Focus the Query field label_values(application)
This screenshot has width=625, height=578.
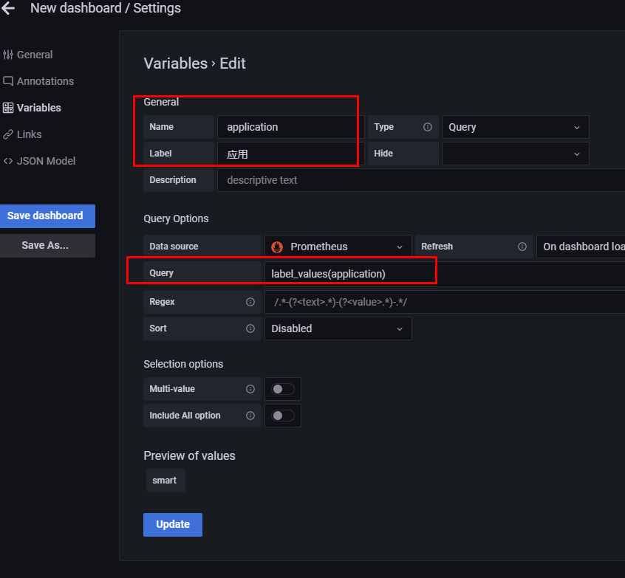tap(445, 274)
